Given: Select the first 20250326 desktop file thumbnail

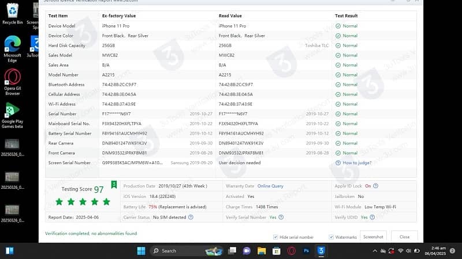Looking at the screenshot, I should tap(12, 147).
